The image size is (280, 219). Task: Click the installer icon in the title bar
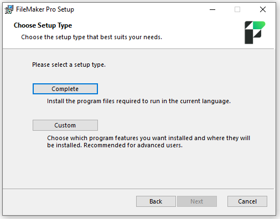point(9,9)
